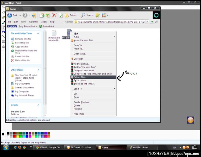Select the Installation info file icon
Image resolution: width=201 pixels, height=157 pixels.
click(x=54, y=33)
